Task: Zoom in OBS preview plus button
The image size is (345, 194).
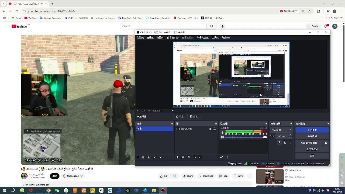Action: 149,110
